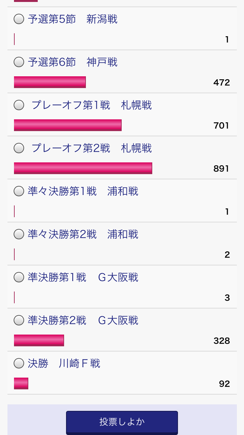244x435 pixels.
Task: Choose the 決勝 川崎F戦 radio button
Action: click(19, 363)
